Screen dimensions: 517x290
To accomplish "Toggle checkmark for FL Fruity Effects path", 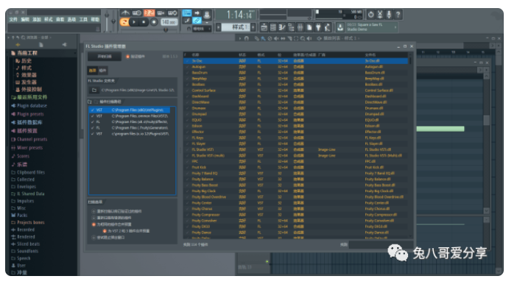I will [x=93, y=122].
